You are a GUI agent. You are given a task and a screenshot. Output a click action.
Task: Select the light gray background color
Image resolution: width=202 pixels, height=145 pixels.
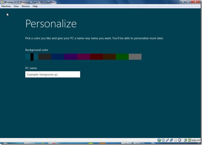pos(135,57)
